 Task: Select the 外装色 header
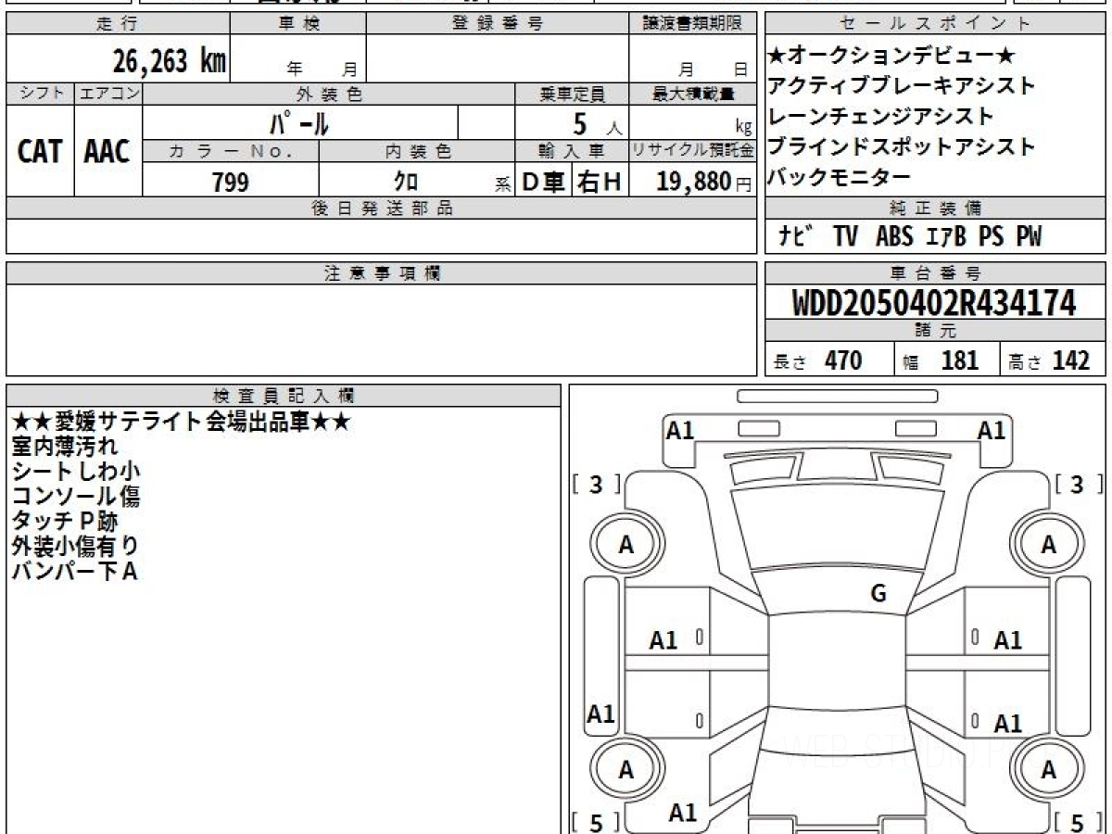pos(329,94)
